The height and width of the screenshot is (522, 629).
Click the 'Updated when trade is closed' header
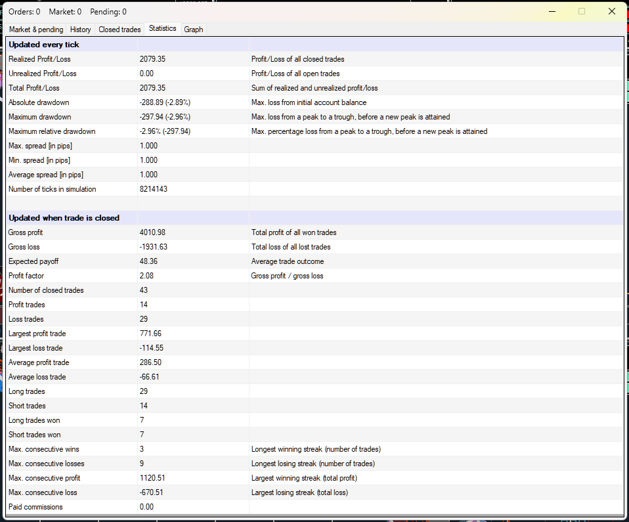tap(64, 218)
